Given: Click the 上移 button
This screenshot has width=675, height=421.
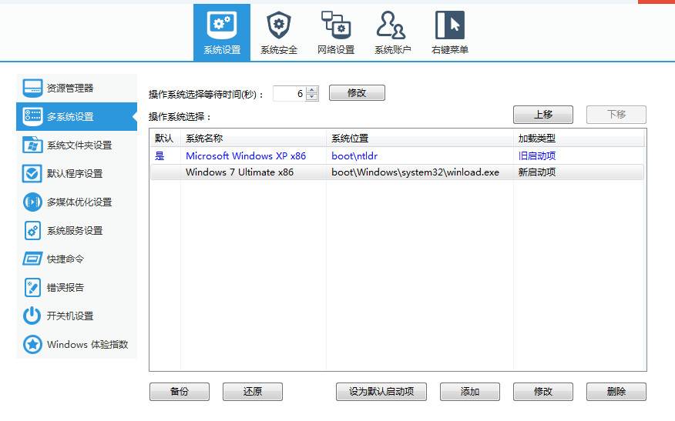Looking at the screenshot, I should pos(542,115).
